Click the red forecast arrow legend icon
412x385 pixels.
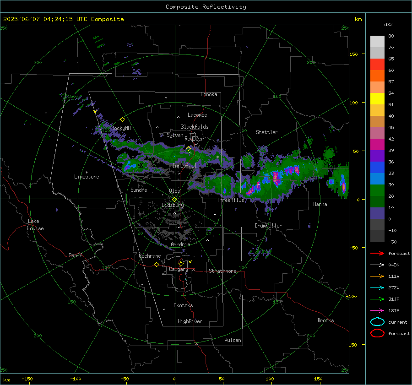click(377, 253)
